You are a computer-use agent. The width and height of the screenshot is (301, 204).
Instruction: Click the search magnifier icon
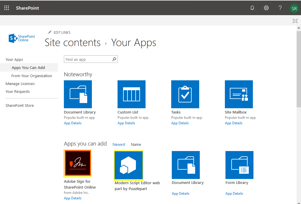[x=114, y=59]
